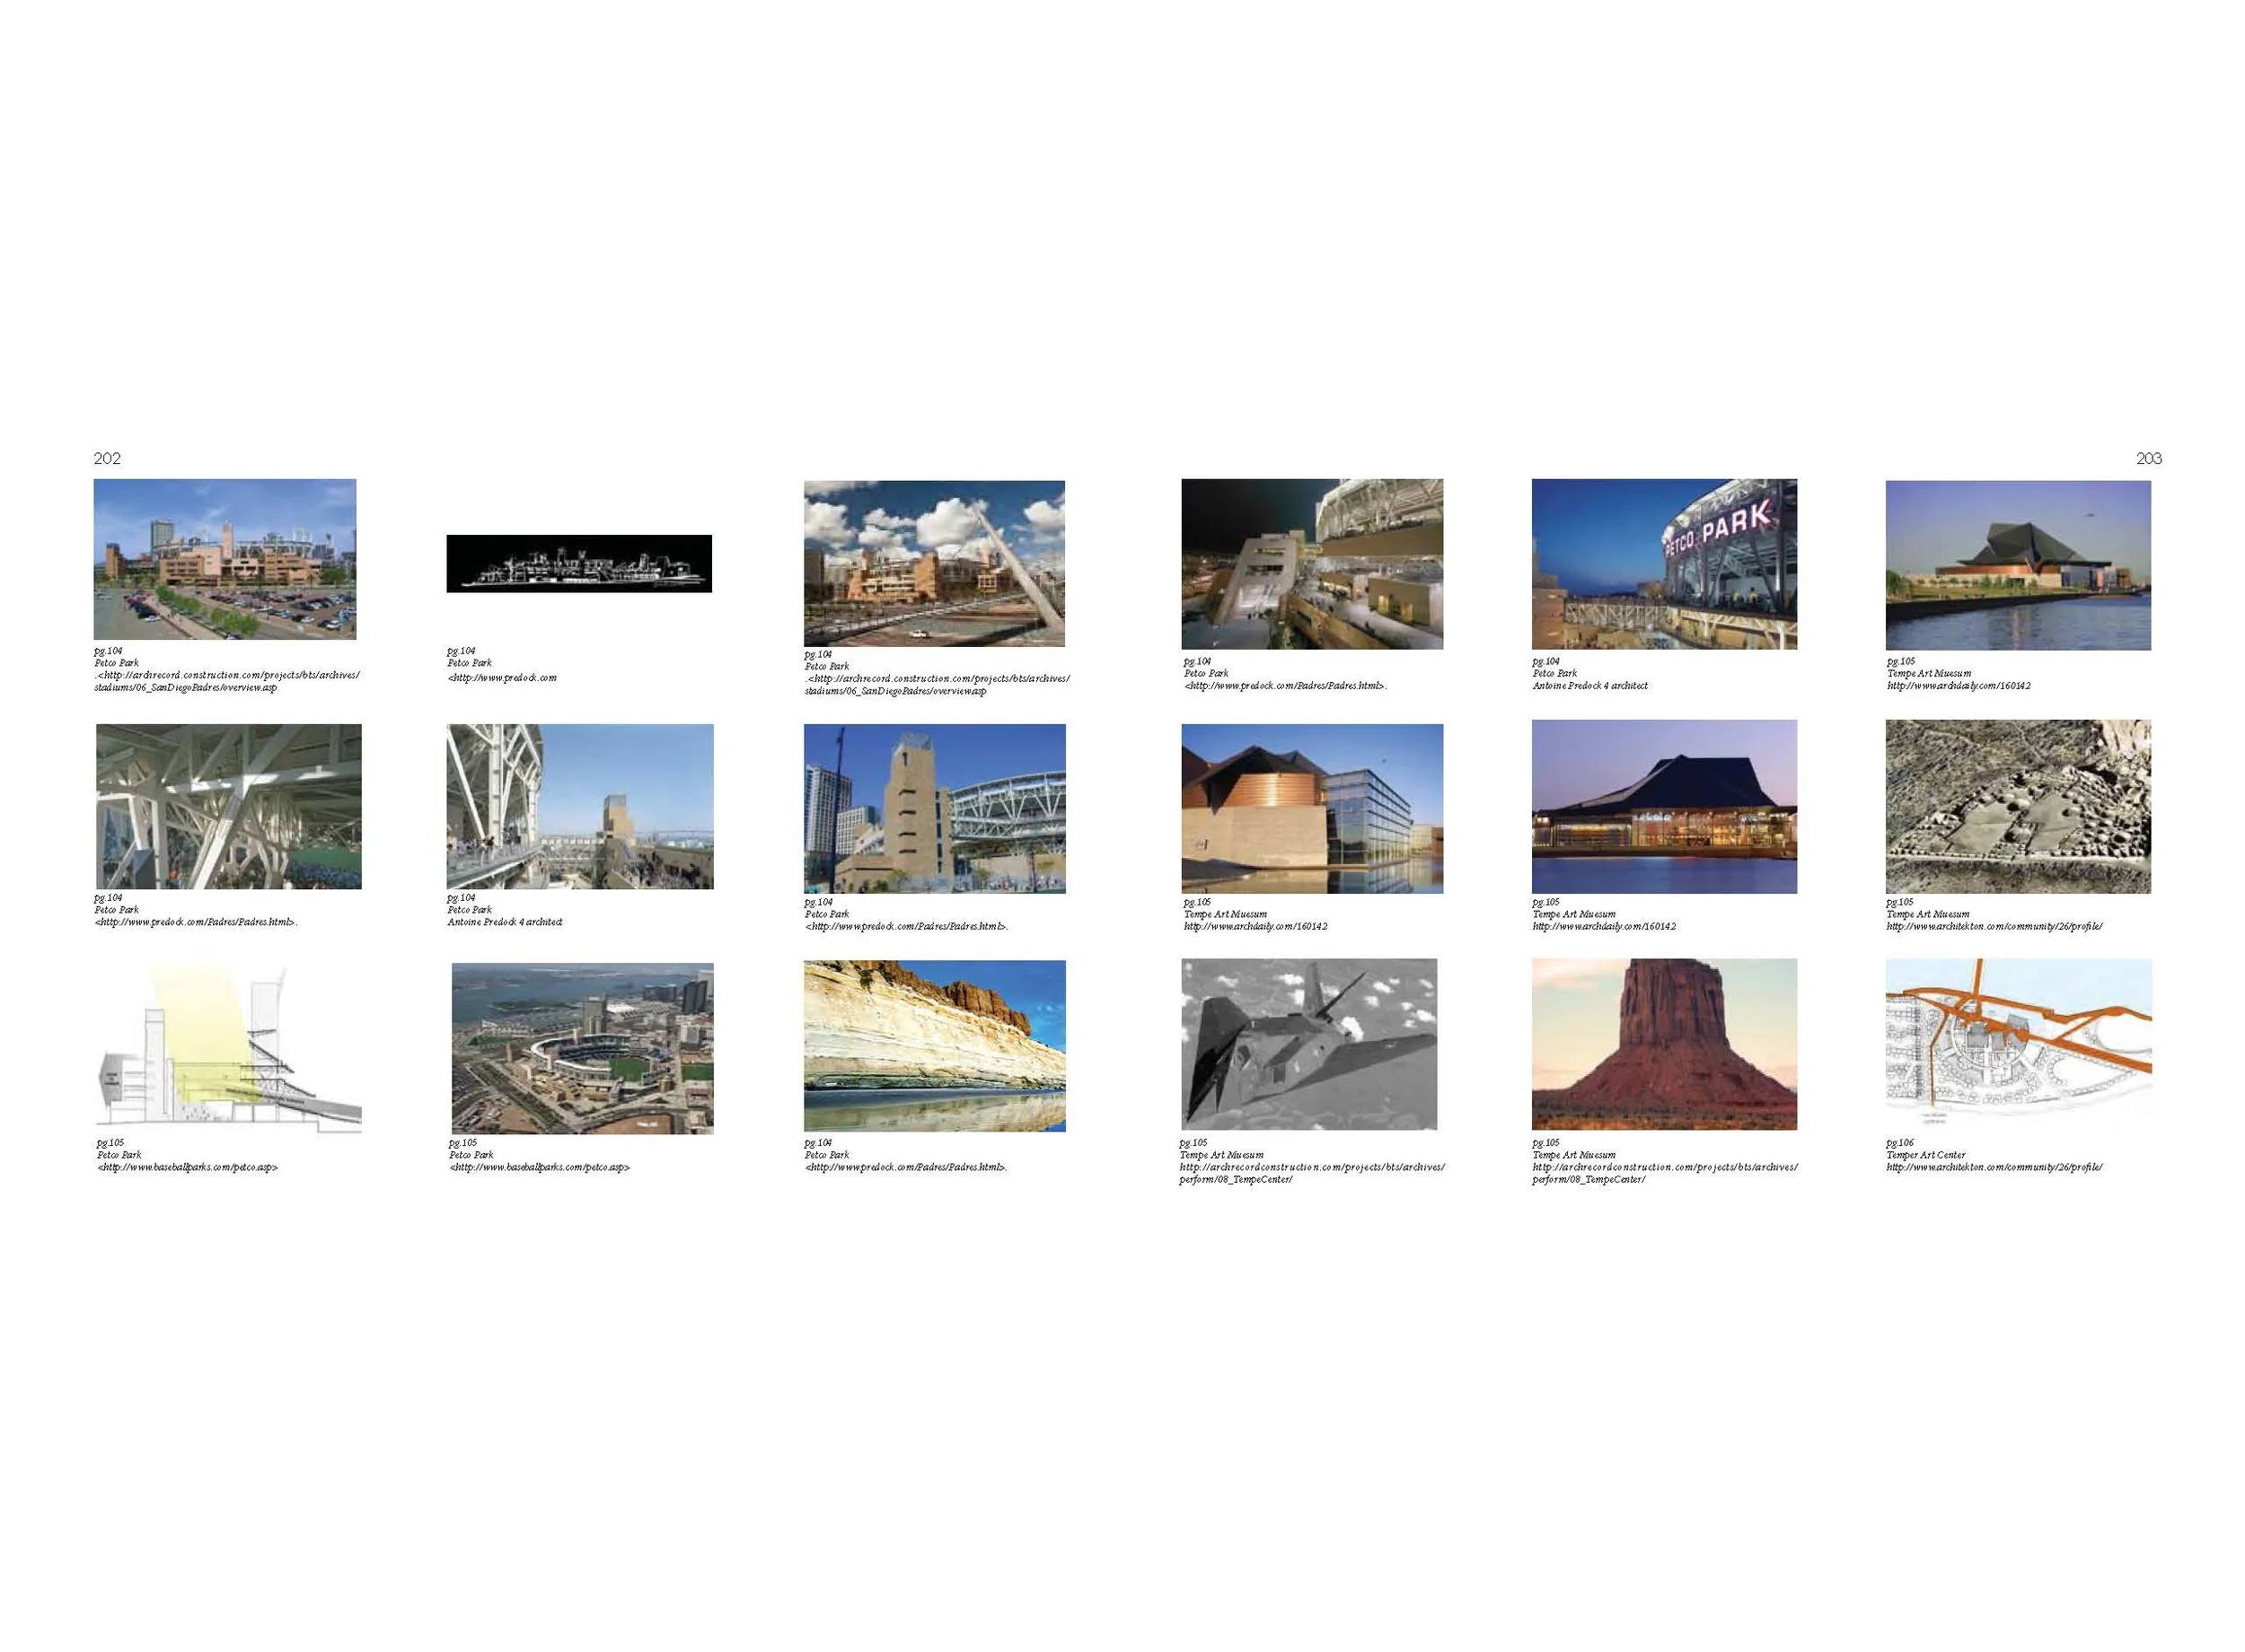Open the photo of the steel frame with distant tower
The height and width of the screenshot is (1652, 2245).
tap(580, 806)
